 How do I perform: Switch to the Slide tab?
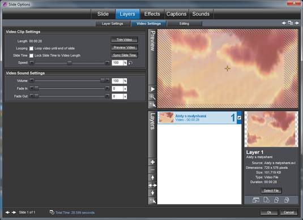103,14
